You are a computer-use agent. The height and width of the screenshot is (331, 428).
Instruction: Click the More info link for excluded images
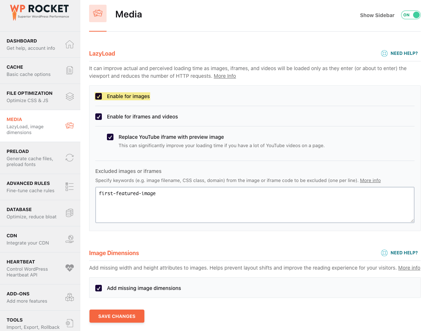click(x=370, y=180)
